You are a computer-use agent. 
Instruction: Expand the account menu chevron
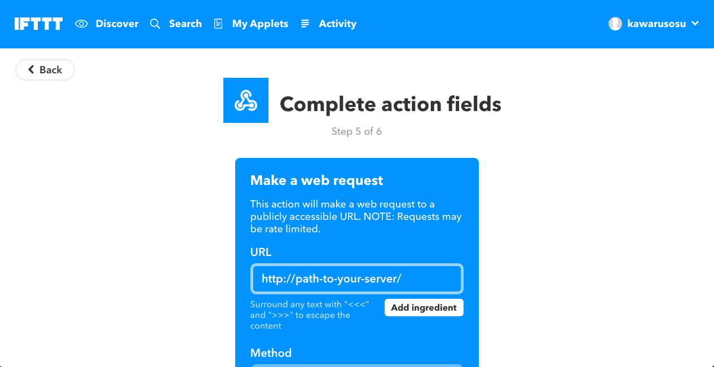(695, 24)
